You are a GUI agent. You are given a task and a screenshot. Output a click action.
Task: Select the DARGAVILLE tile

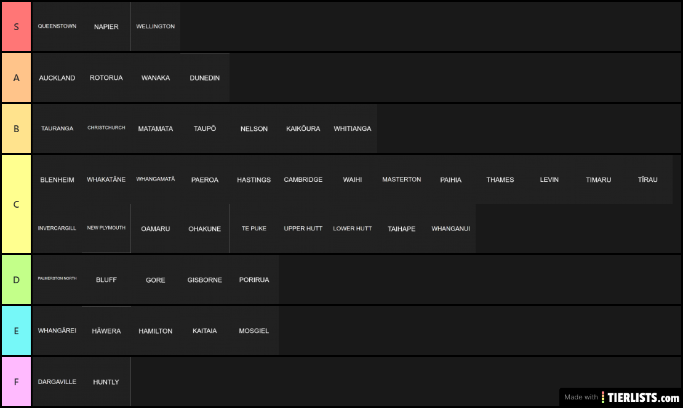(x=57, y=382)
